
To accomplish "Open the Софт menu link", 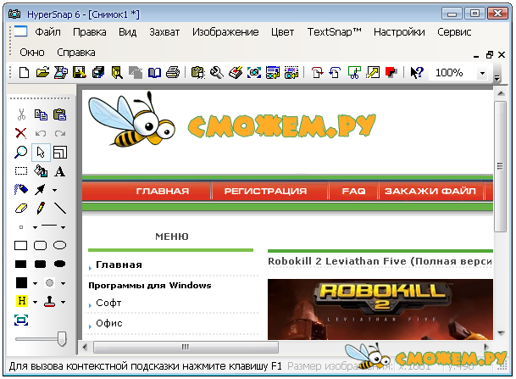I will point(108,303).
